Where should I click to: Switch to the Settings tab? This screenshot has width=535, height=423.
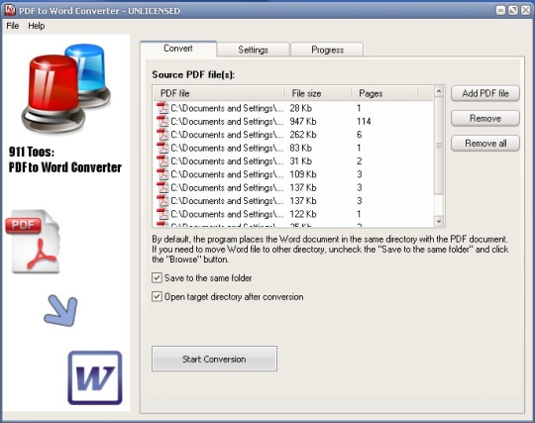pyautogui.click(x=254, y=50)
